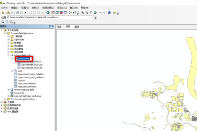The image size is (197, 131).
Task: Select the sqltestdb folder
Action: [19, 40]
